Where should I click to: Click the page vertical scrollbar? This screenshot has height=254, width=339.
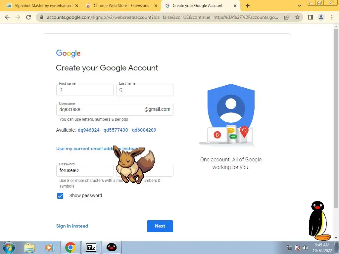(336, 118)
